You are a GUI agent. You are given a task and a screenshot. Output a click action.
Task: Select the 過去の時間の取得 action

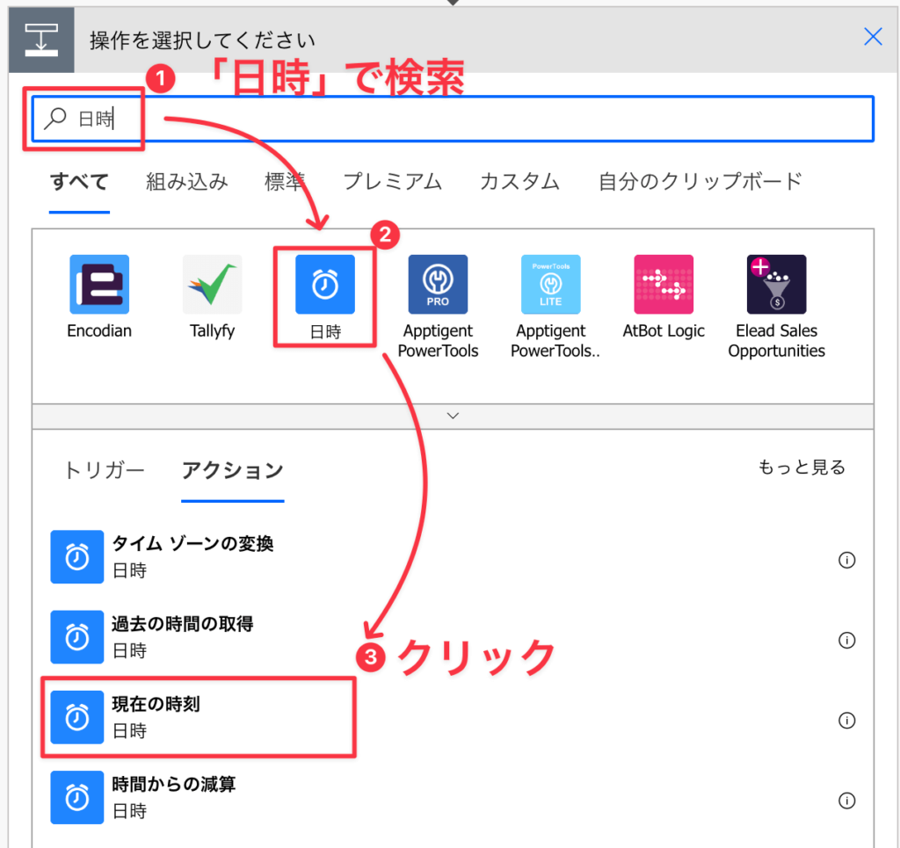(x=453, y=637)
